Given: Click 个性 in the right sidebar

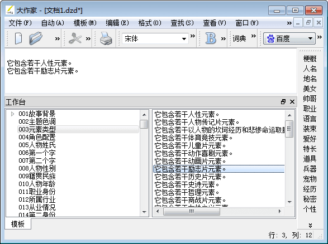Looking at the screenshot, I should tap(310, 209).
